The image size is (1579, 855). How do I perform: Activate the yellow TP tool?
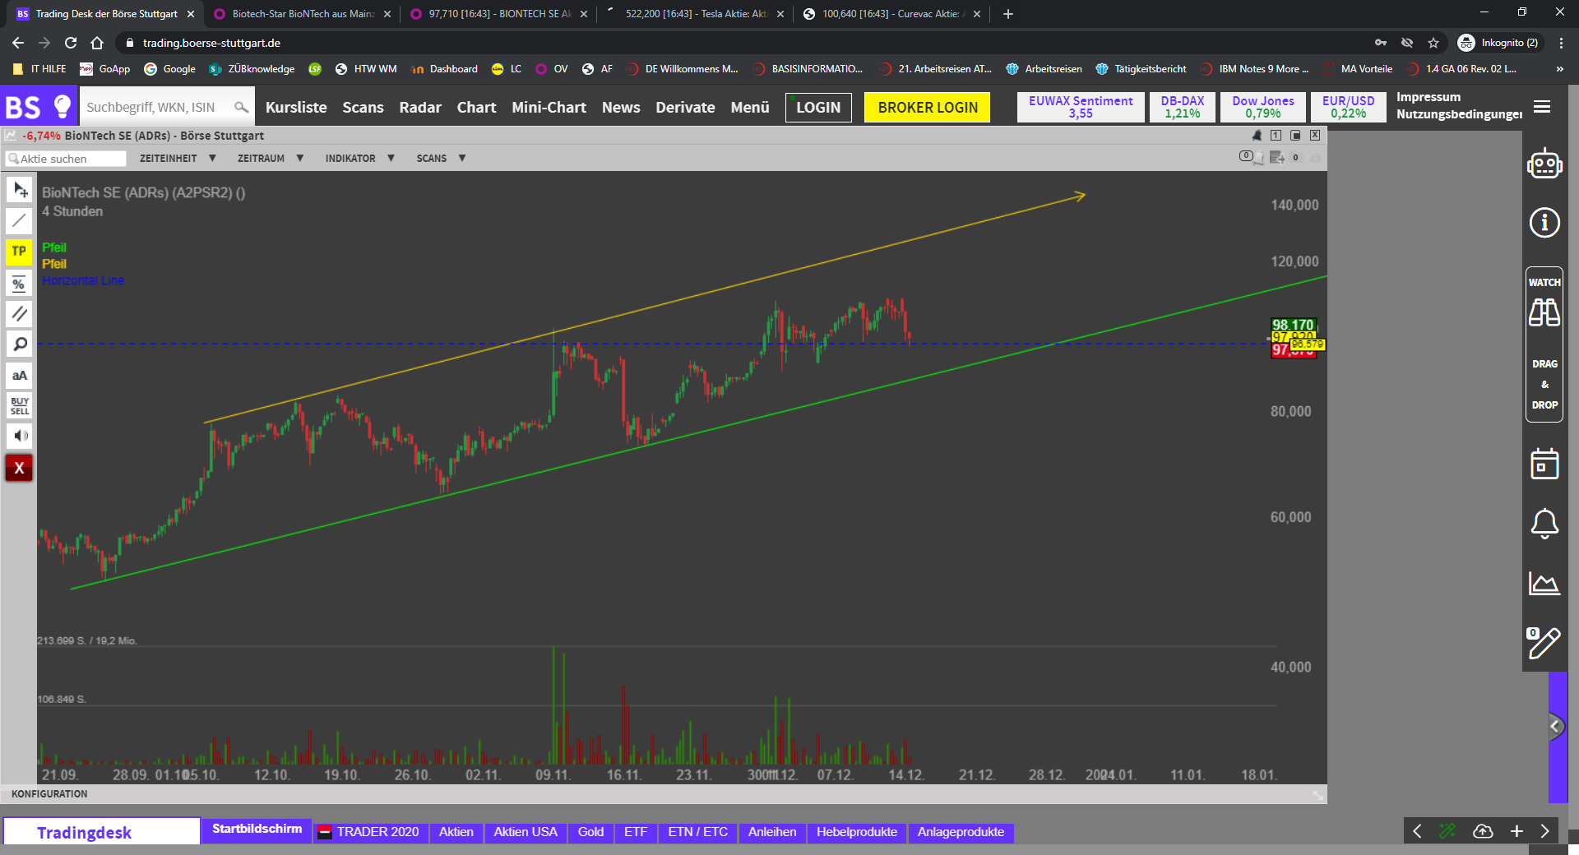click(x=19, y=252)
